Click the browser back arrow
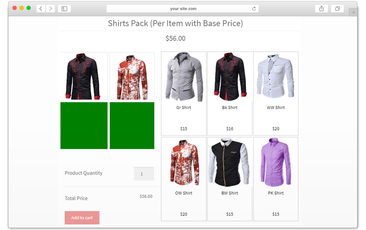366x230 pixels. pos(41,9)
